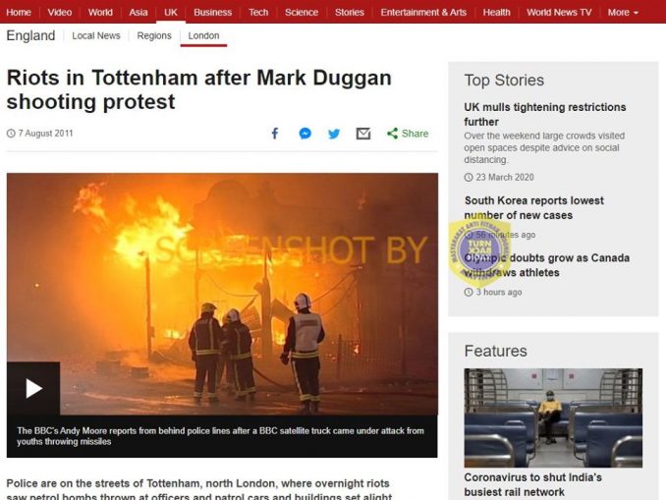Play the Tottenham riots video
Viewport: 666px width, 500px height.
[x=33, y=388]
